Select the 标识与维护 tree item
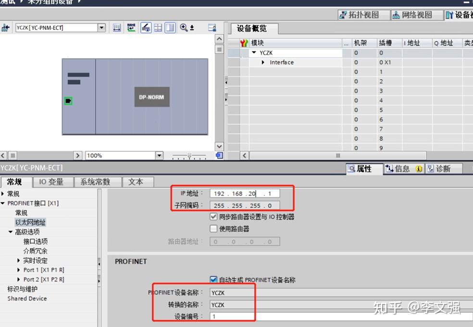This screenshot has width=473, height=327. click(x=22, y=289)
